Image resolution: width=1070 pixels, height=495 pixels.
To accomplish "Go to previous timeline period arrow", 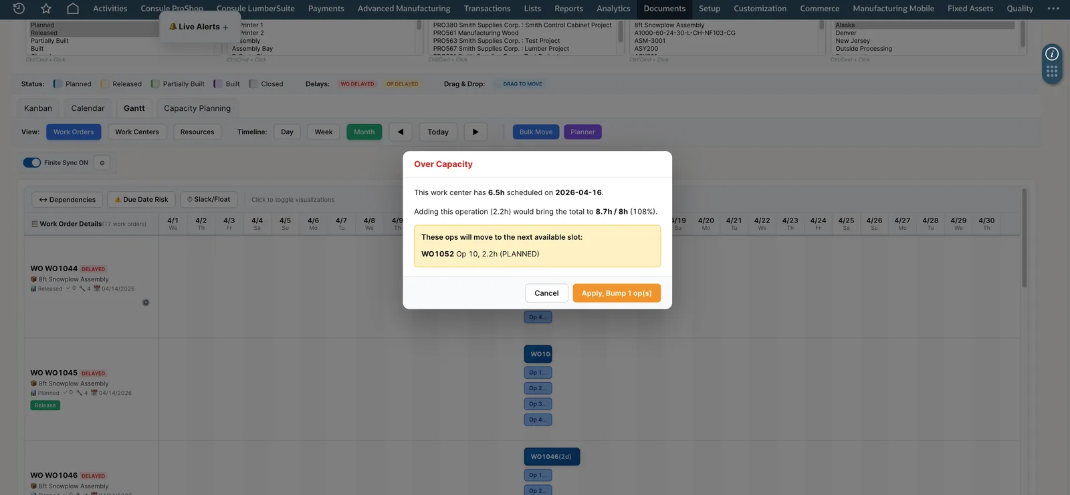I will (401, 132).
